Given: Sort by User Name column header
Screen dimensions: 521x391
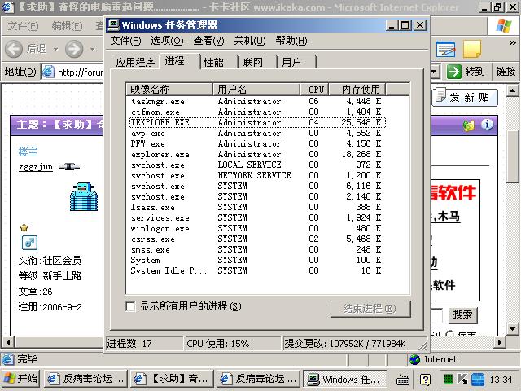Looking at the screenshot, I should click(x=256, y=89).
